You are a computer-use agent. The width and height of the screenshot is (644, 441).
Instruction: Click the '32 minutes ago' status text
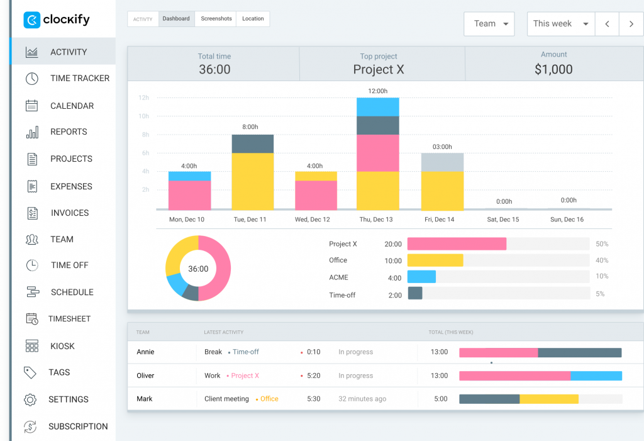pyautogui.click(x=362, y=399)
